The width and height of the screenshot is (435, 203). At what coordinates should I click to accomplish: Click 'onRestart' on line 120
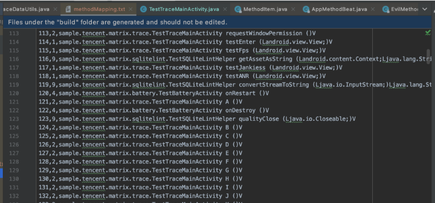[x=240, y=93]
